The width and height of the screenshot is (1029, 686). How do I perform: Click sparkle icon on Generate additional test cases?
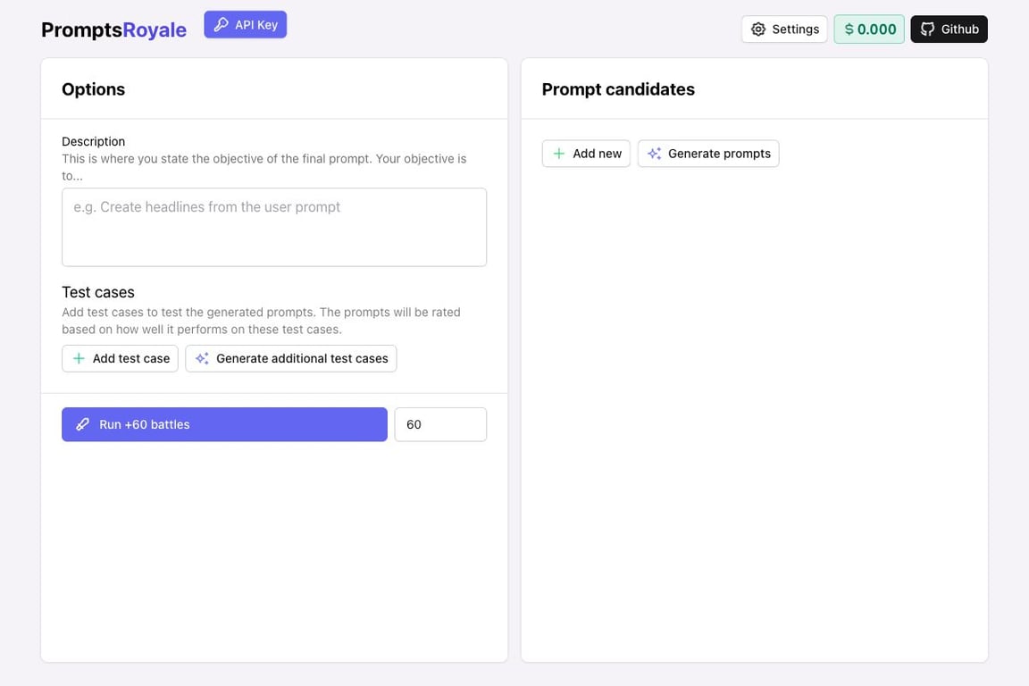tap(202, 358)
